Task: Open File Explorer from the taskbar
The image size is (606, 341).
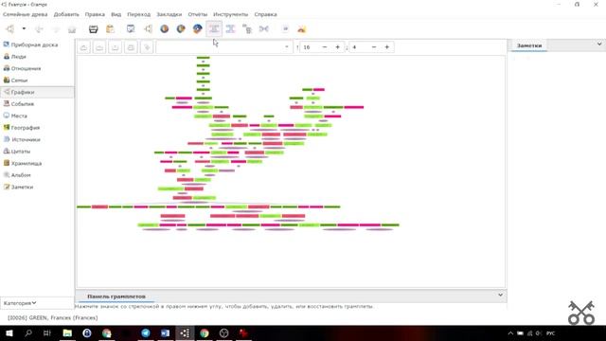Action: 67,332
